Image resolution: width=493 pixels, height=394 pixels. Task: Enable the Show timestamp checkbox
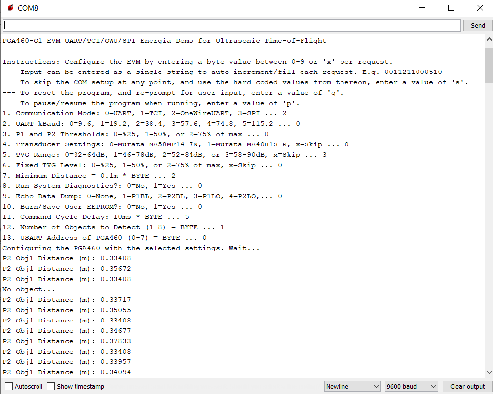[51, 386]
